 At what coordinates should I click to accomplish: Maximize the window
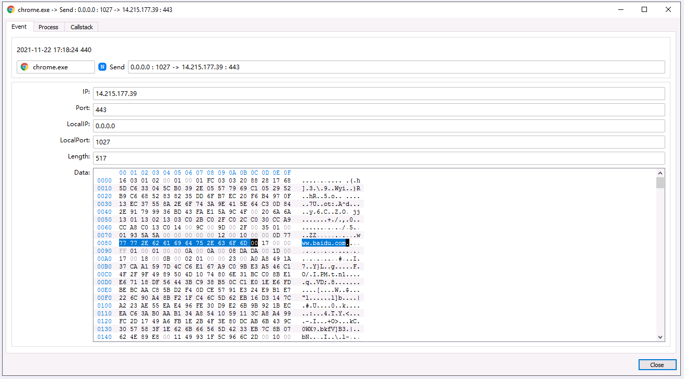[x=644, y=9]
